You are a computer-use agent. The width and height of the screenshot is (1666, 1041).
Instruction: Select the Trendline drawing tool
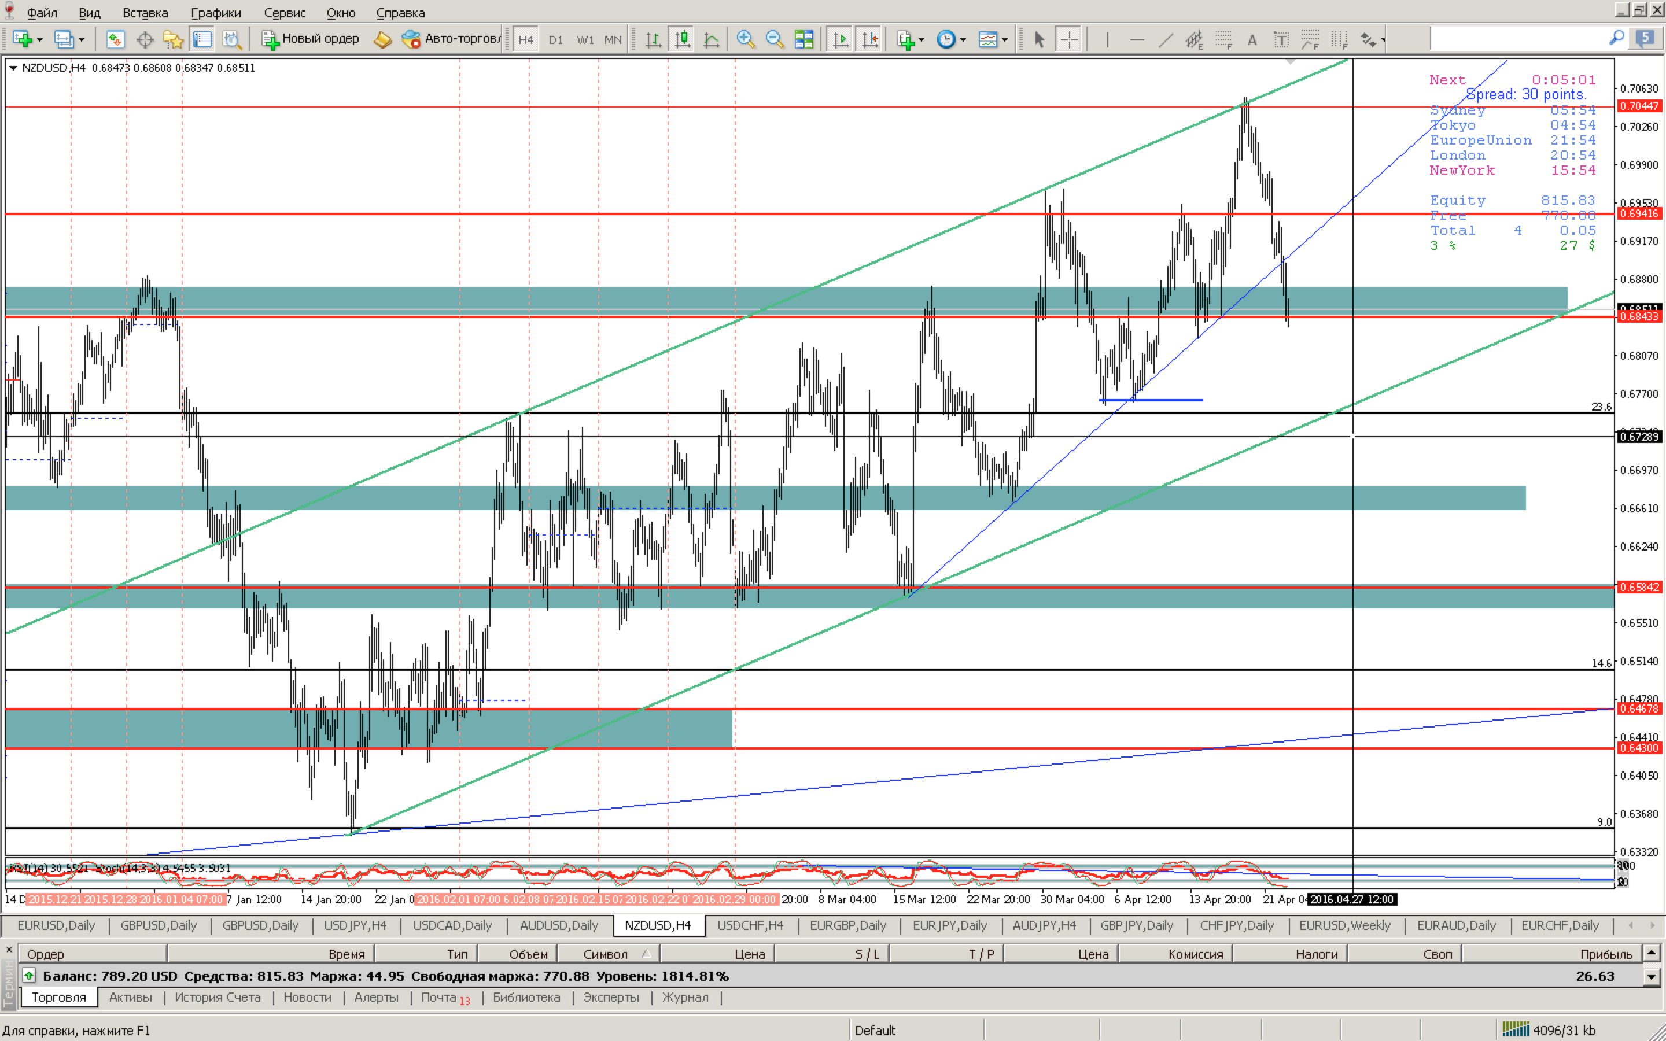point(1166,39)
